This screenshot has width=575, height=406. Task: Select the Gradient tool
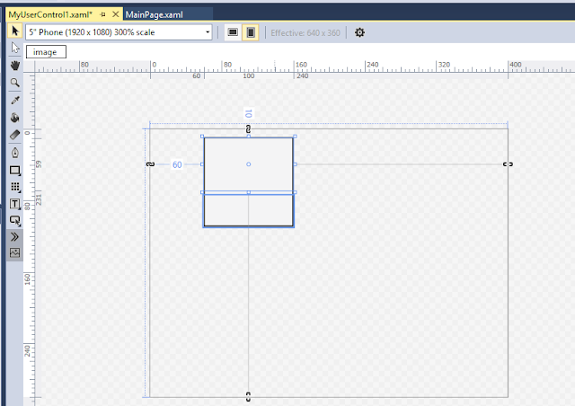[15, 135]
